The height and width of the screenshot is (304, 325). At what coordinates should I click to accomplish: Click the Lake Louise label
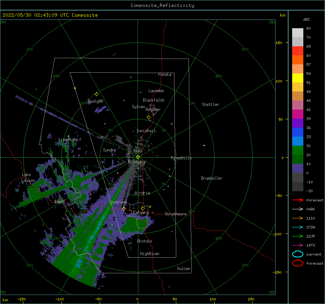28,177
